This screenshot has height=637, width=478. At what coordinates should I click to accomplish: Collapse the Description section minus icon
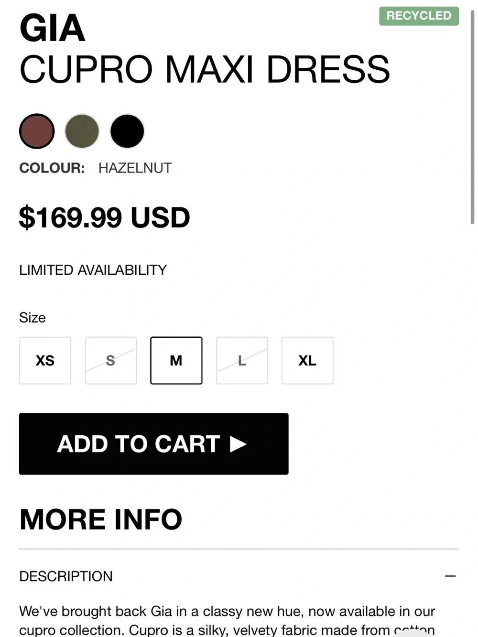[x=450, y=576]
